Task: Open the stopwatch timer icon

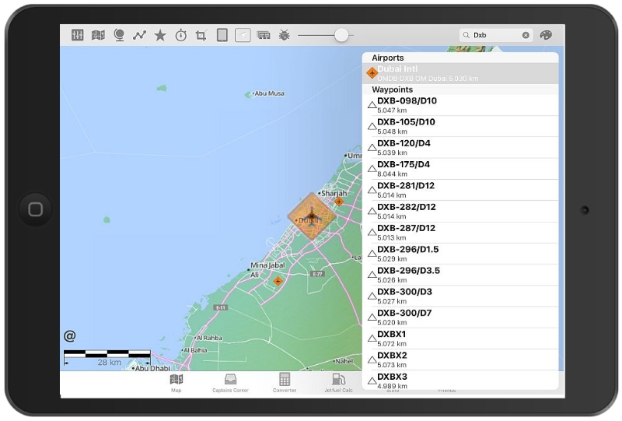Action: click(x=181, y=35)
